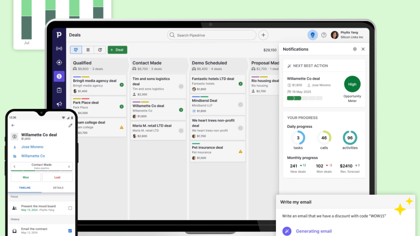Image resolution: width=420 pixels, height=236 pixels.
Task: Switch to TIMELINE tab on phone
Action: [25, 188]
